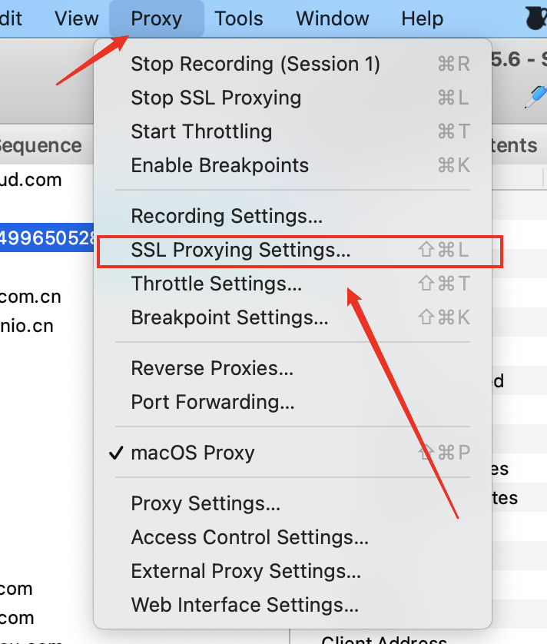This screenshot has width=547, height=644.
Task: Click Start Throttling menu entry
Action: [x=201, y=131]
